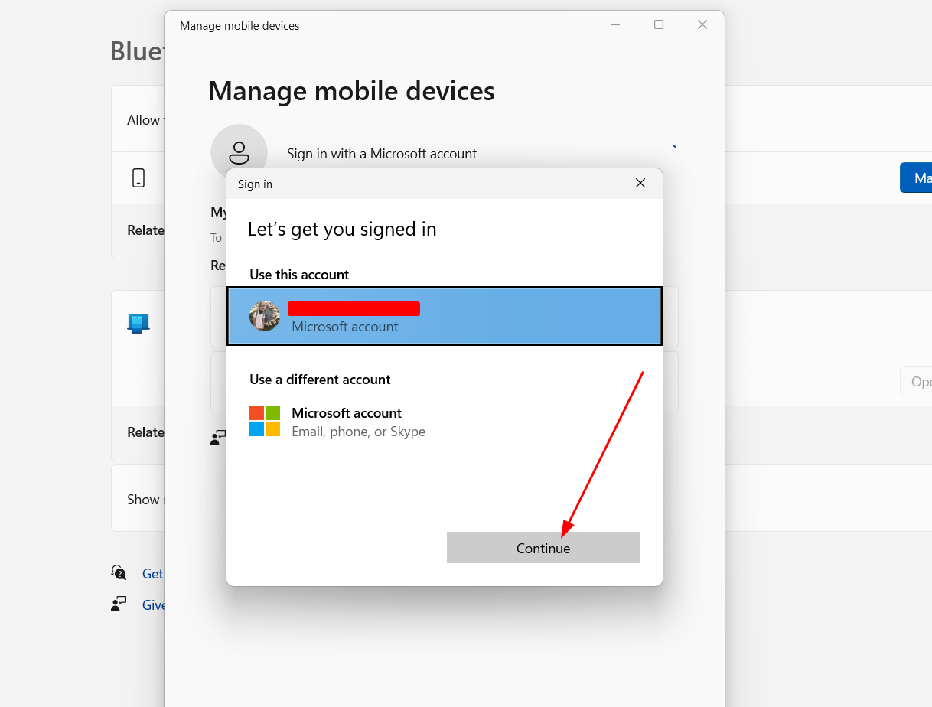Minimize the Manage mobile devices window
Viewport: 932px width, 707px height.
point(615,25)
